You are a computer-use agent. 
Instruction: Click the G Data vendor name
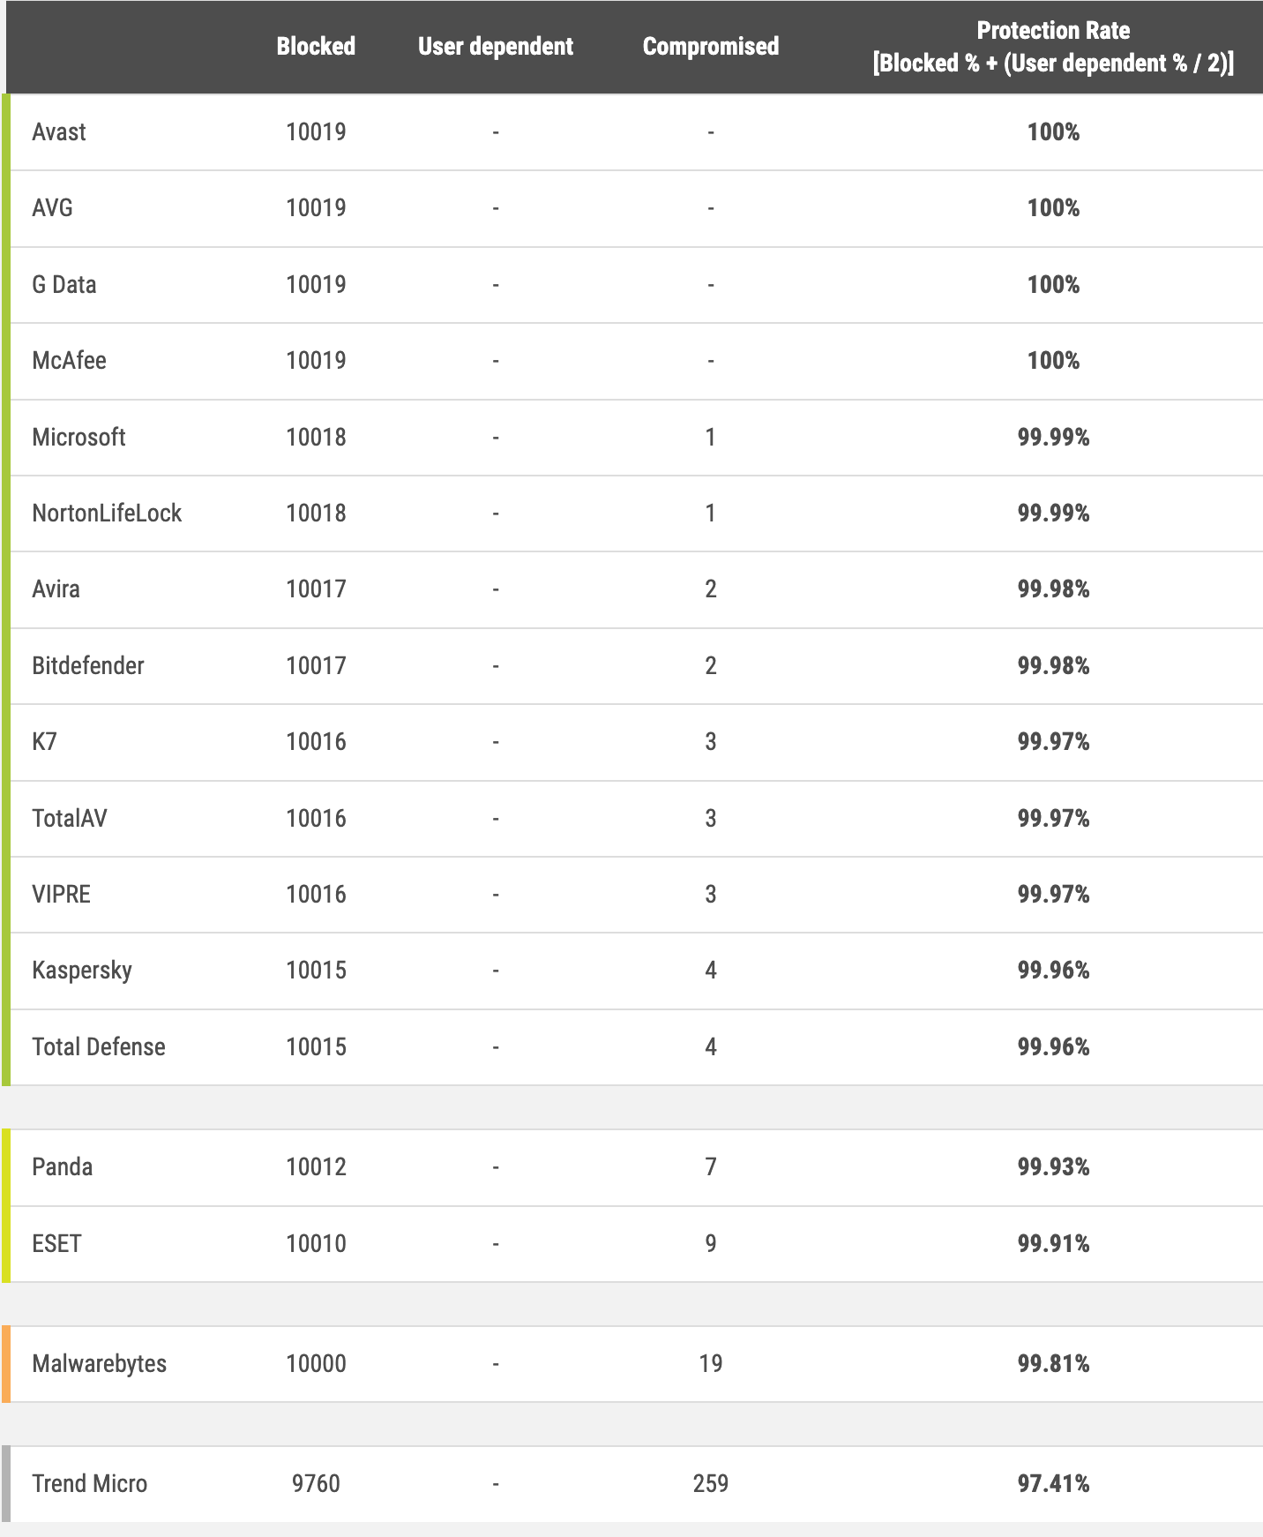click(x=64, y=285)
